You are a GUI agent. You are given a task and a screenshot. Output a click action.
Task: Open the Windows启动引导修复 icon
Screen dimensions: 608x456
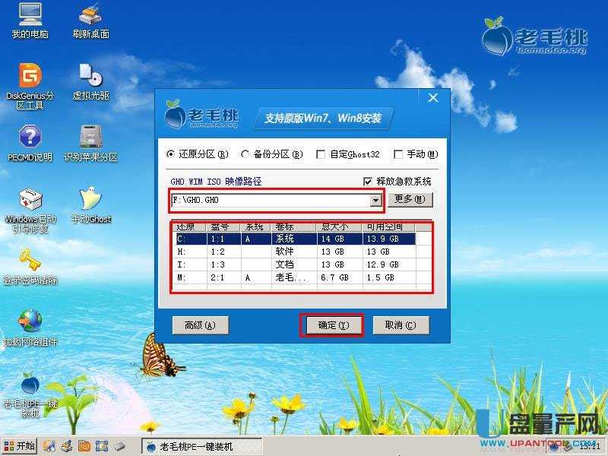pos(30,201)
